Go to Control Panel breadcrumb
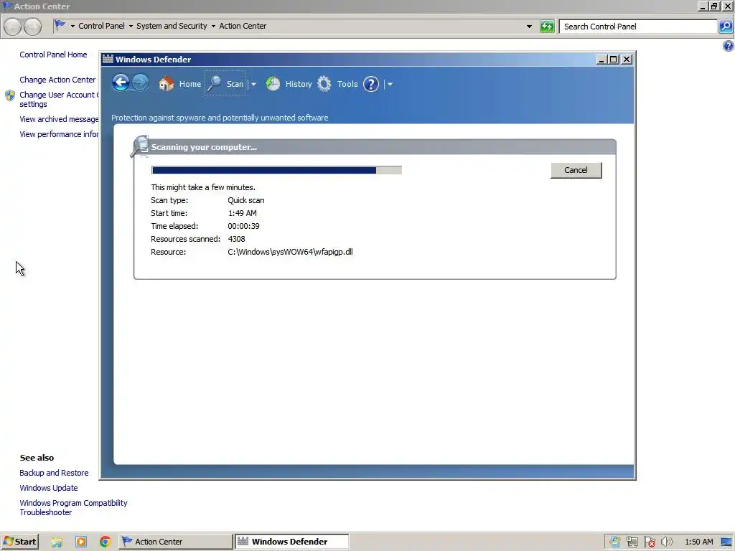 click(x=101, y=26)
